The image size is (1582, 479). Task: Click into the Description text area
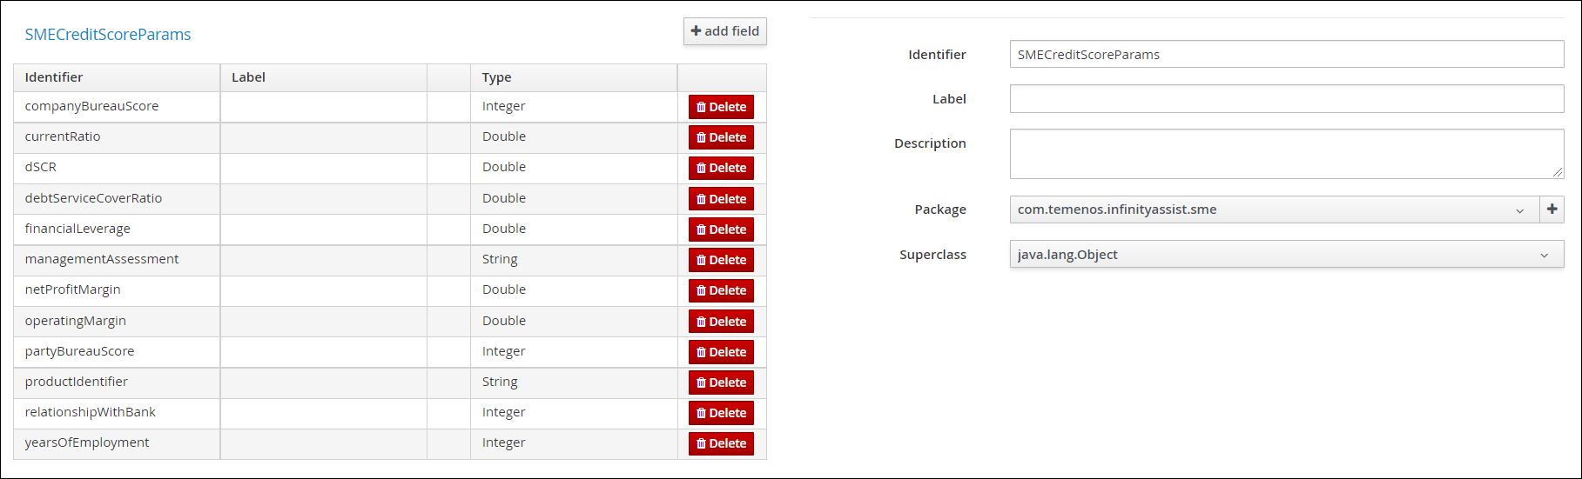(x=1287, y=154)
